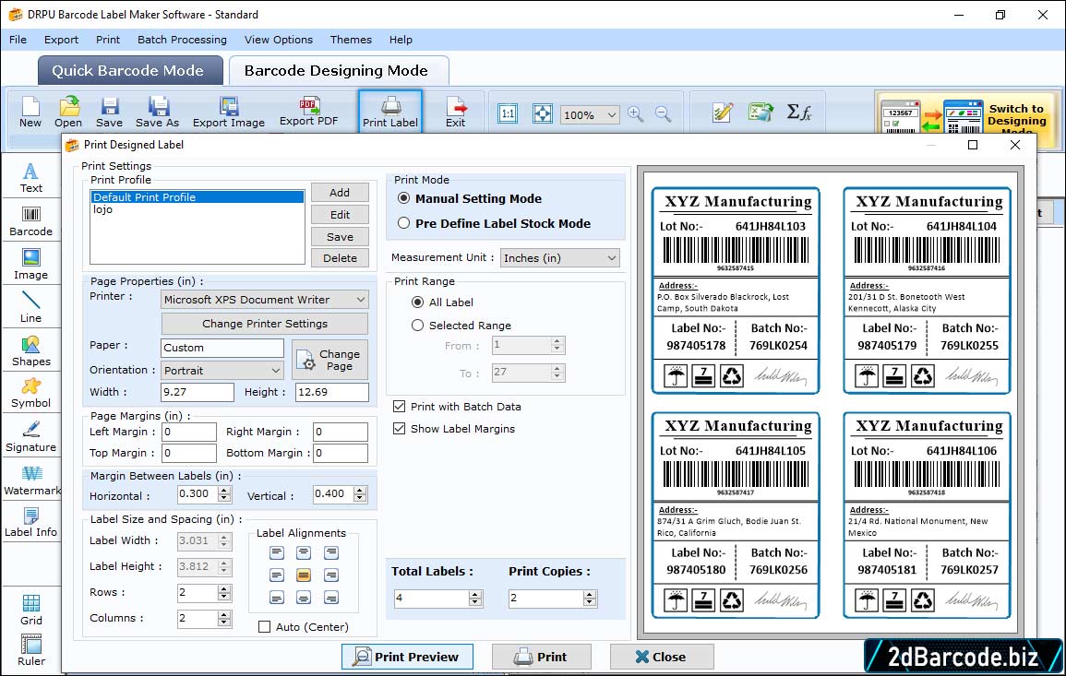Screen dimensions: 1066x676
Task: Click the page Width input field
Action: tap(198, 392)
